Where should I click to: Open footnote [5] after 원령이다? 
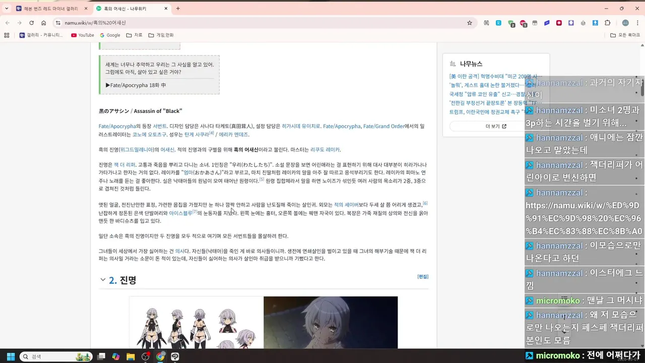click(262, 179)
